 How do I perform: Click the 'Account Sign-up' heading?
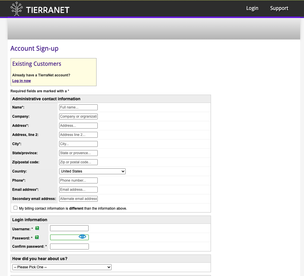pyautogui.click(x=34, y=48)
